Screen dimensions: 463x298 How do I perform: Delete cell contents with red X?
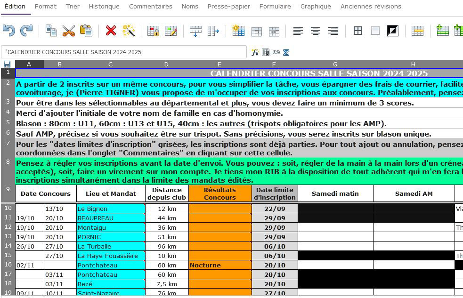click(111, 31)
